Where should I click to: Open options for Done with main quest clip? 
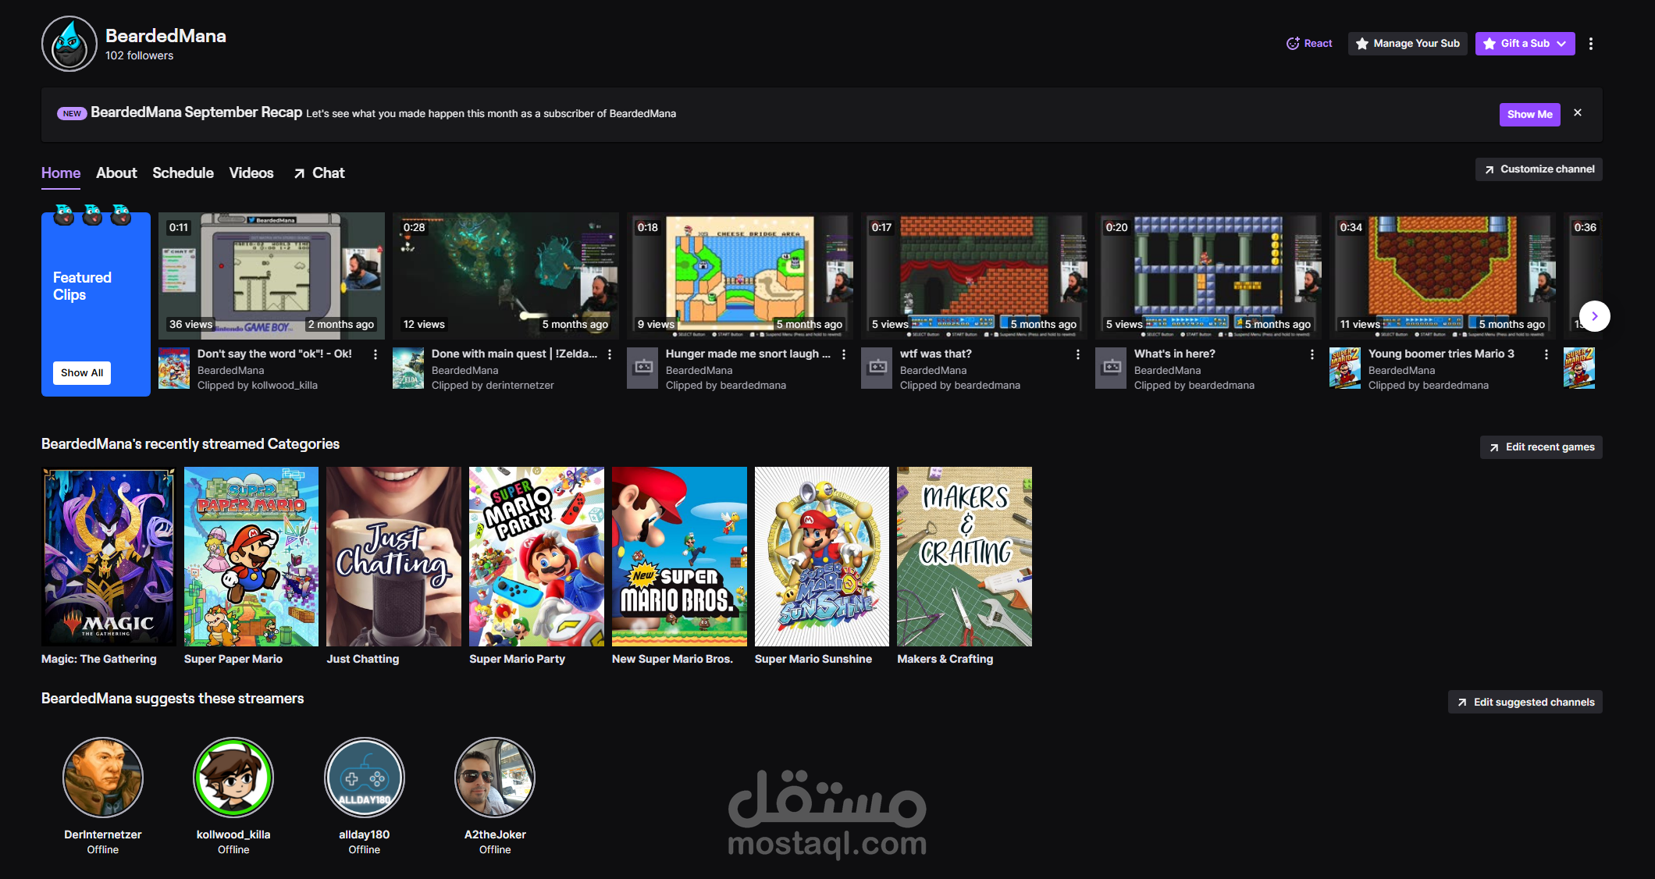[610, 354]
